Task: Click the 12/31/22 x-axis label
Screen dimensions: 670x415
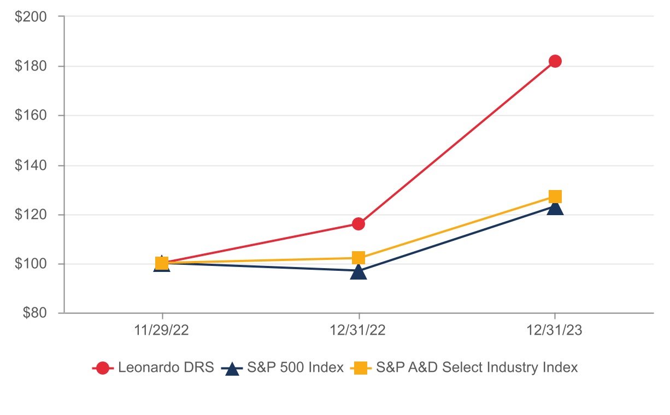Action: pyautogui.click(x=358, y=331)
